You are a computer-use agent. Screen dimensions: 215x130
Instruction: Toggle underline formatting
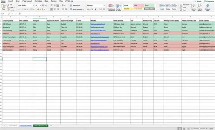point(25,10)
